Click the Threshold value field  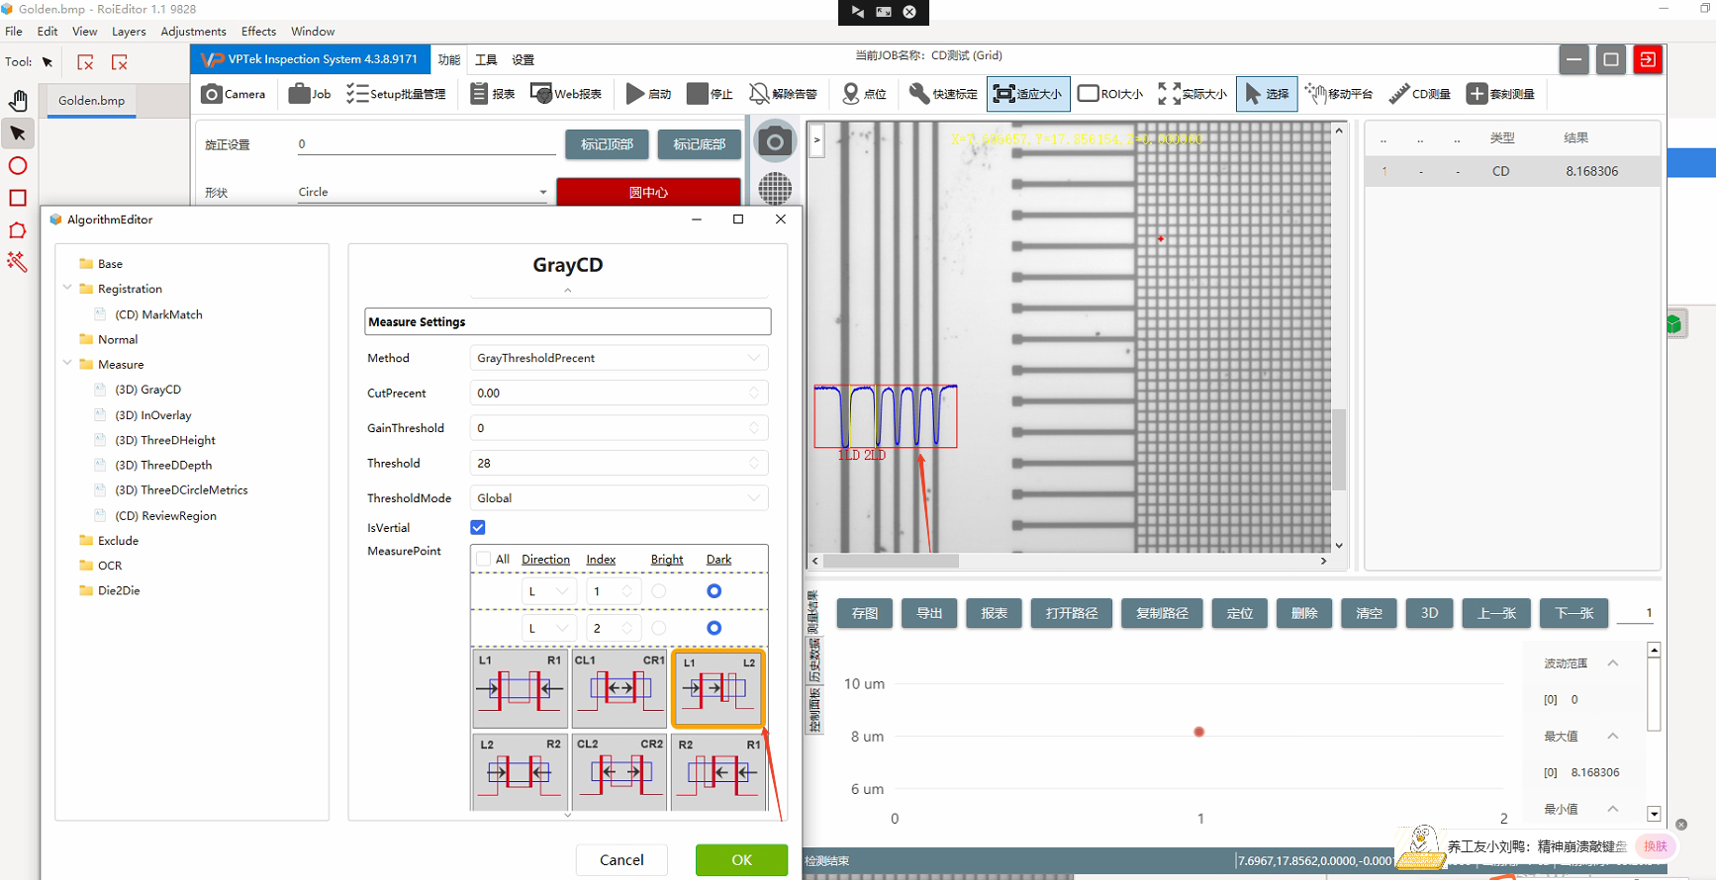[x=619, y=463]
